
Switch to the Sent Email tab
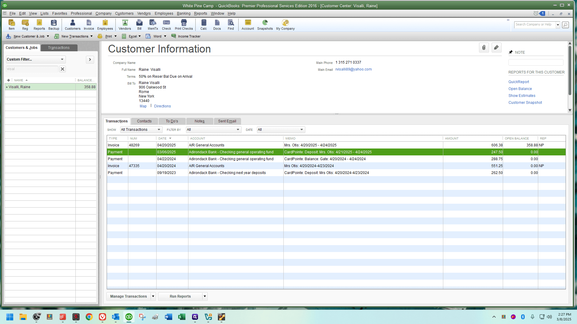pyautogui.click(x=227, y=121)
